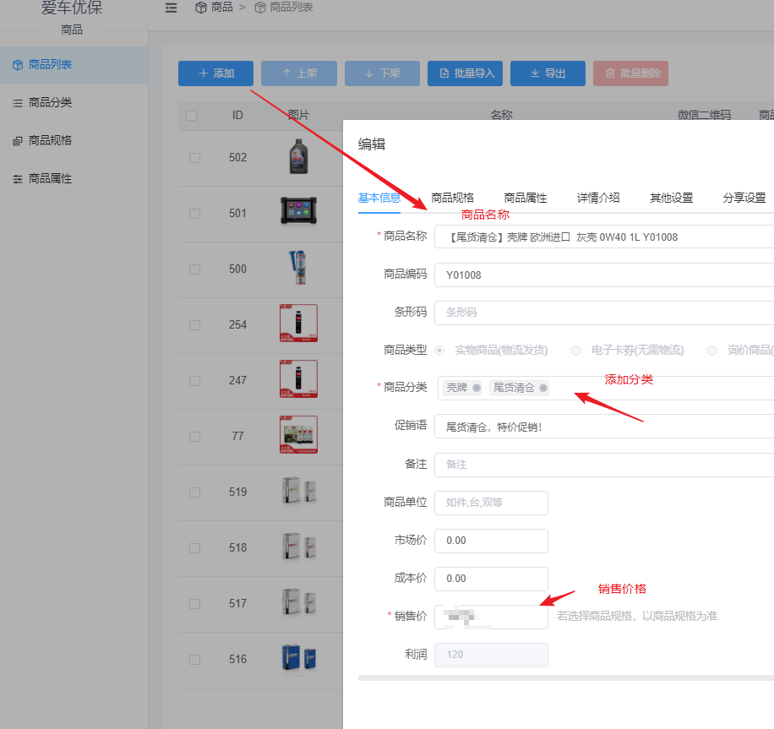Click the hamburger menu collapse icon

coord(170,8)
